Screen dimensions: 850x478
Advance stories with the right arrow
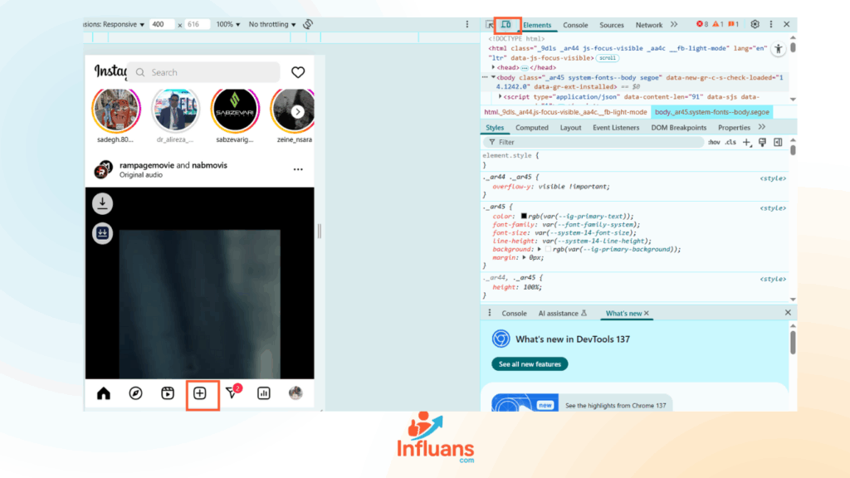[x=298, y=112]
